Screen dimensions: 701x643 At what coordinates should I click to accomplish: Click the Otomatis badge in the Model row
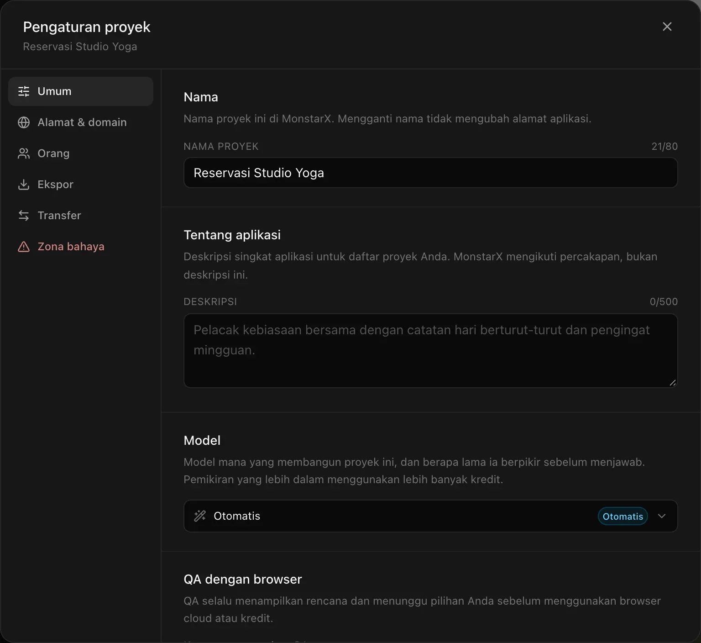[623, 517]
